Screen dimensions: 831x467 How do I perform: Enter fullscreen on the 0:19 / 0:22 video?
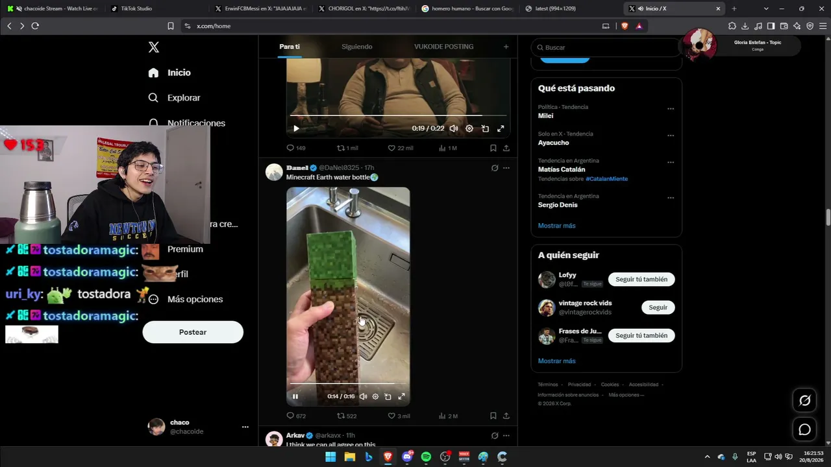pyautogui.click(x=501, y=128)
